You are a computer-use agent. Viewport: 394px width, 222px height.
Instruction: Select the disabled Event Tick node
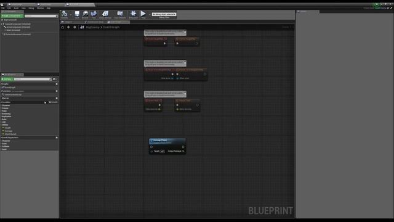(x=153, y=105)
